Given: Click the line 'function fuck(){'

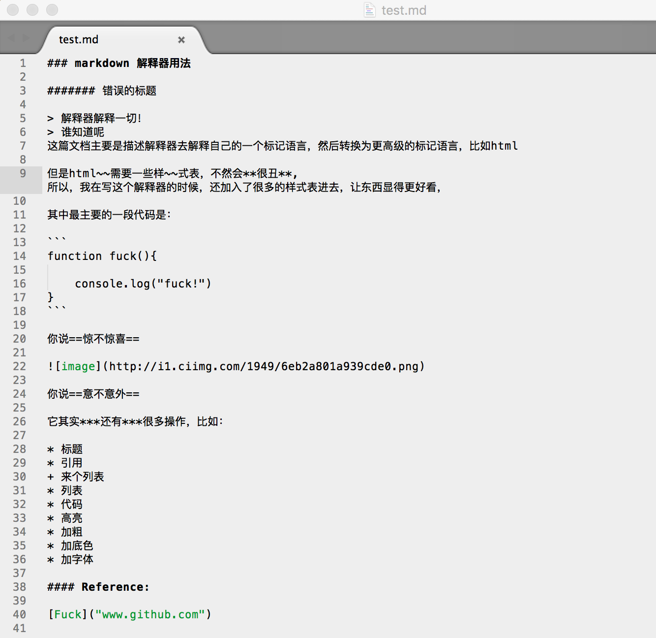Looking at the screenshot, I should tap(102, 256).
